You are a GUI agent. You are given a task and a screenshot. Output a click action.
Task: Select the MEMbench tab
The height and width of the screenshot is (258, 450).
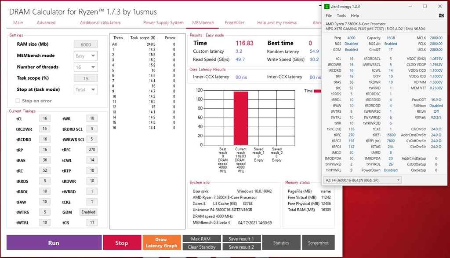(203, 23)
